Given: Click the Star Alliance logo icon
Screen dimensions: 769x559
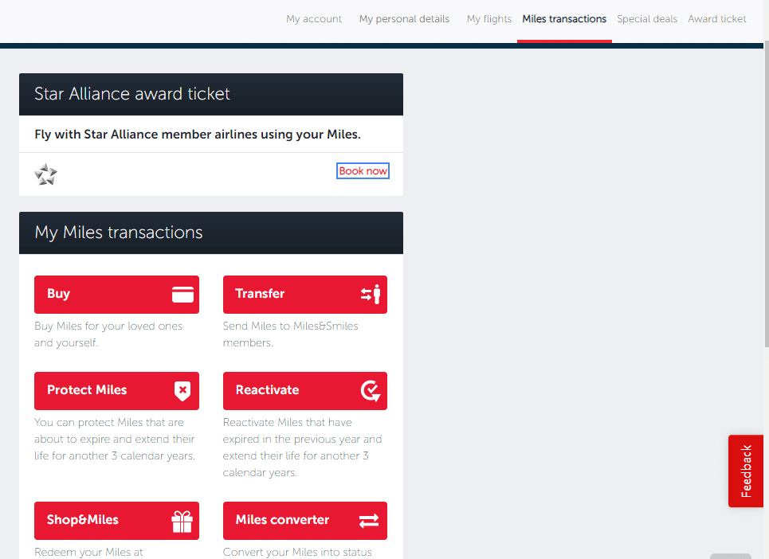Looking at the screenshot, I should click(46, 174).
